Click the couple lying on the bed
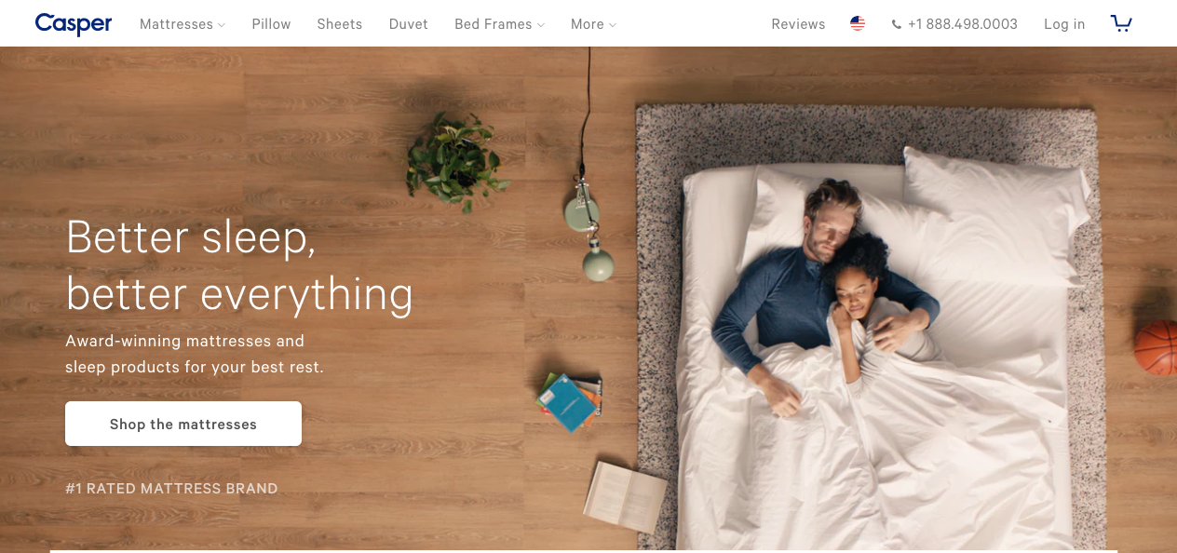Screen dimensions: 1177x553 pos(824,293)
